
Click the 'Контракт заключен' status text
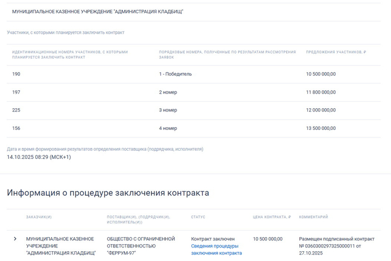click(213, 239)
